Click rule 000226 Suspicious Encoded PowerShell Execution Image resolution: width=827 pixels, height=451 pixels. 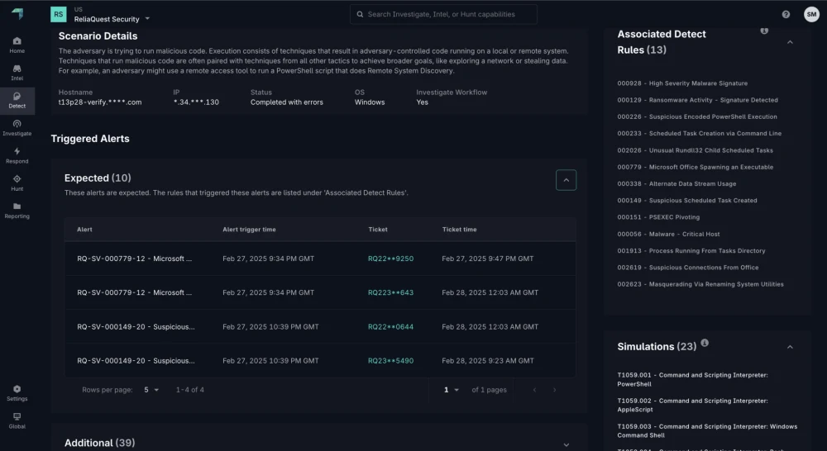tap(696, 117)
